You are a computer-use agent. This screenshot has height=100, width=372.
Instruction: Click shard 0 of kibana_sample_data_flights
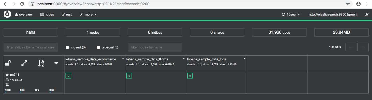(129, 76)
